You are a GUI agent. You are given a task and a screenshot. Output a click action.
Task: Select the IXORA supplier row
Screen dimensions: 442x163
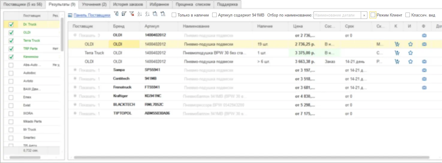(31, 114)
